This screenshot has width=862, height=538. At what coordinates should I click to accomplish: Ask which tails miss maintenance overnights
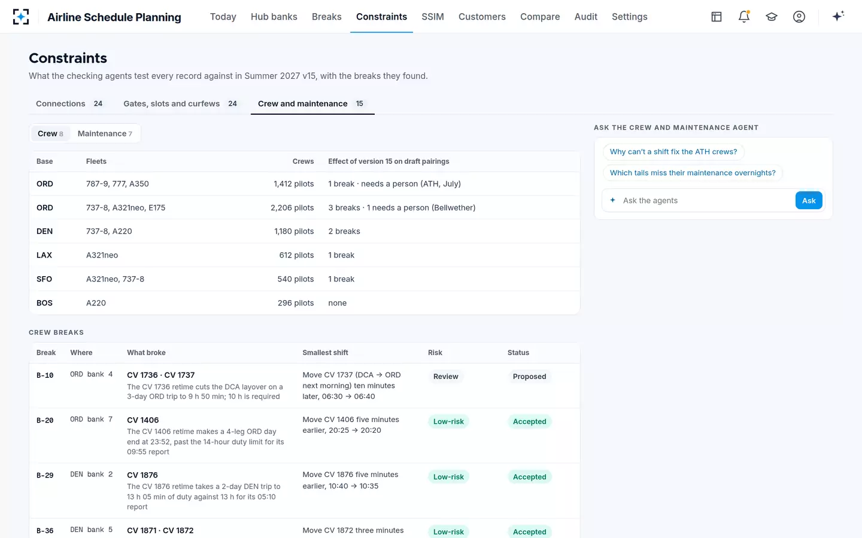click(693, 173)
